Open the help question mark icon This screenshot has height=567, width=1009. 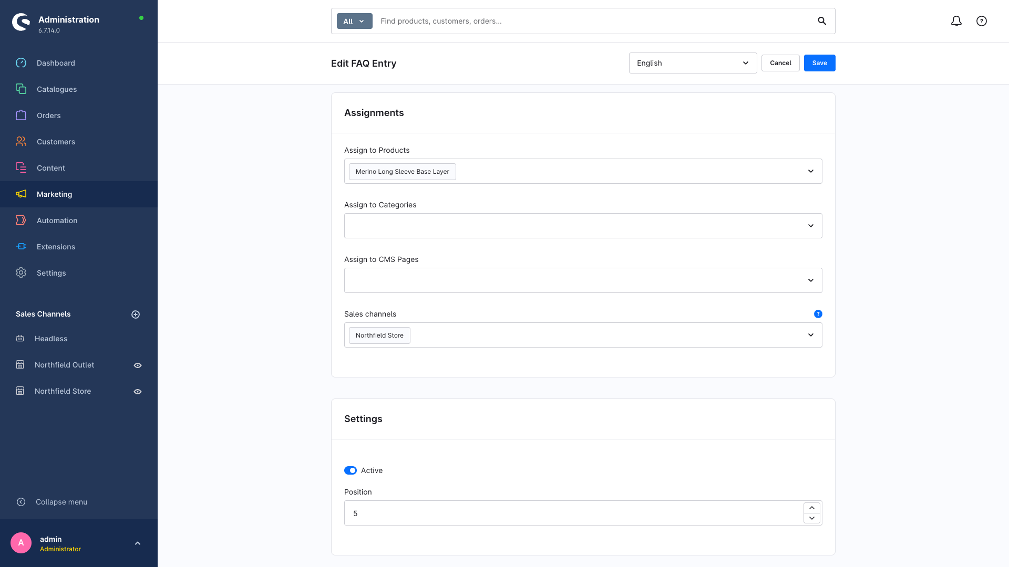pyautogui.click(x=982, y=21)
